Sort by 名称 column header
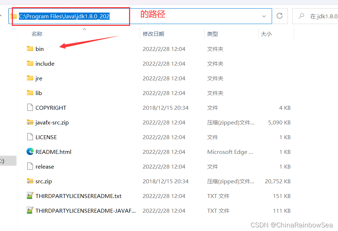Viewport: 338px width, 231px height. point(37,34)
